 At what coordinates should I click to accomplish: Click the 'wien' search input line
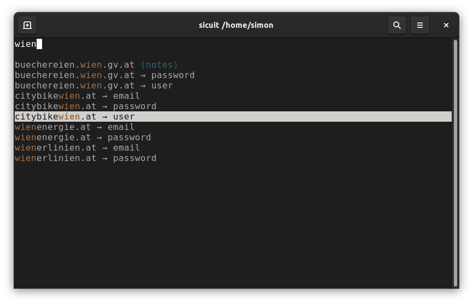(x=233, y=44)
